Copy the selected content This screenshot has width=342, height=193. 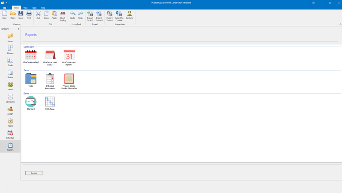46,15
